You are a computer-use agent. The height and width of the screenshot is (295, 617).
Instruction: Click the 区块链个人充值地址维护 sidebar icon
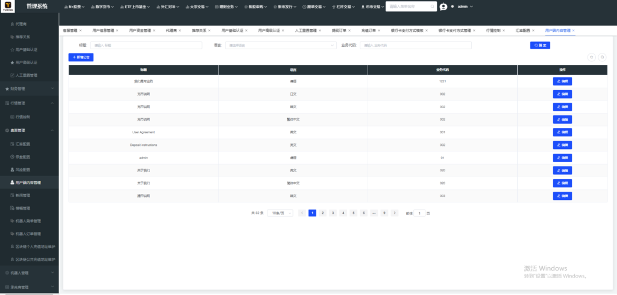click(12, 247)
